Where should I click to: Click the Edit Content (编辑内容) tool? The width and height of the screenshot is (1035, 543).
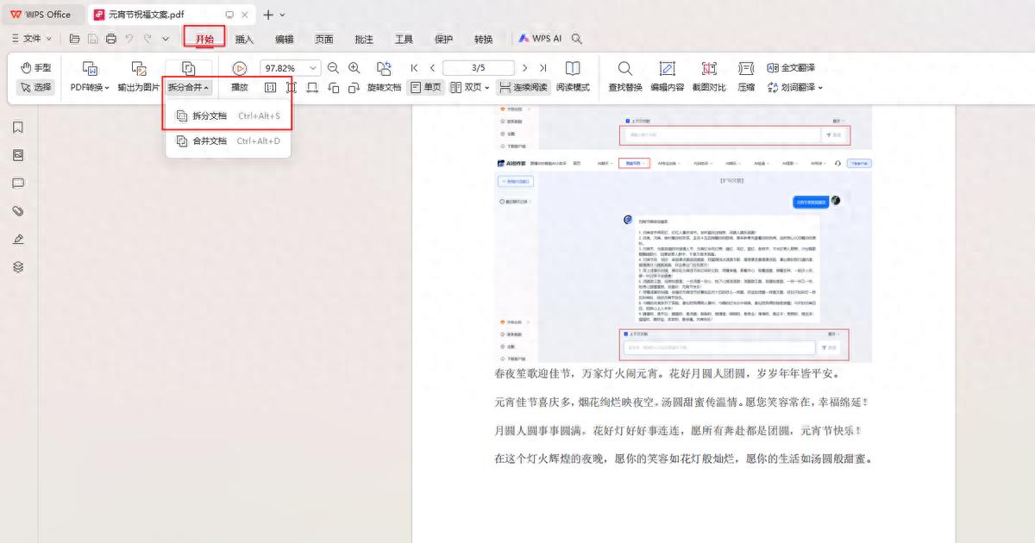[667, 76]
